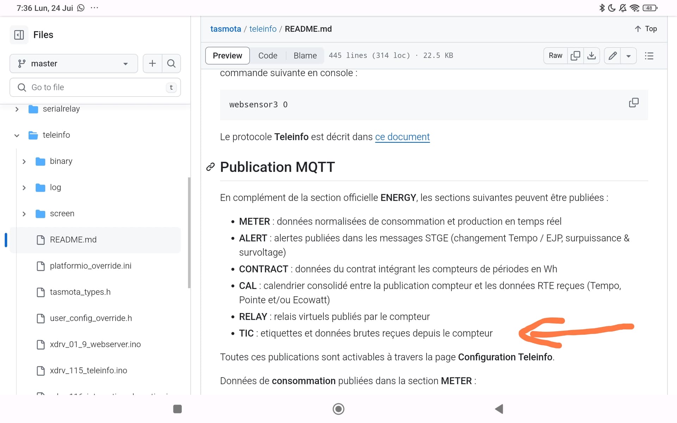
Task: Copy the websensor3 0 code snippet
Action: click(634, 103)
